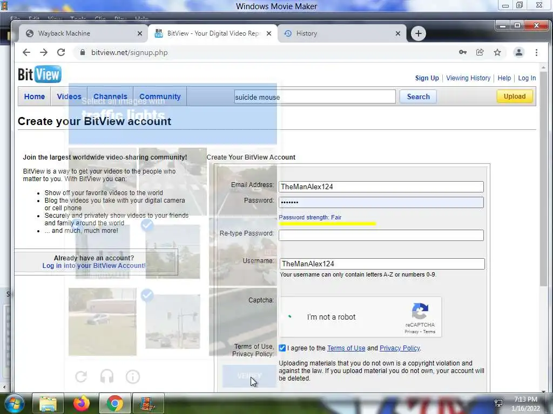The width and height of the screenshot is (553, 414).
Task: Tick the I'm not a robot checkbox
Action: click(290, 317)
